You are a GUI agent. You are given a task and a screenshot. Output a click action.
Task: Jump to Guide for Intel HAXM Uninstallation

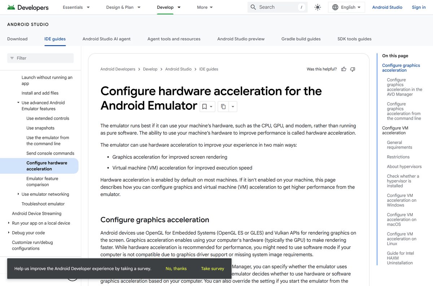401,258
